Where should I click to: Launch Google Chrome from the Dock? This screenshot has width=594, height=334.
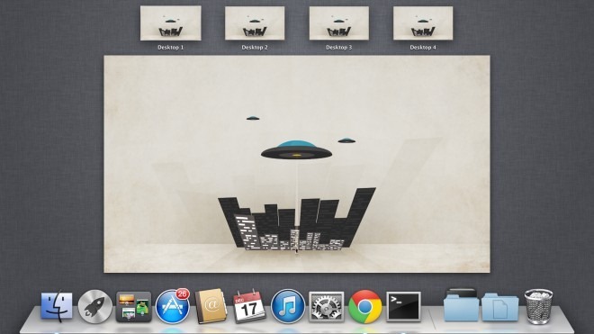(x=365, y=307)
